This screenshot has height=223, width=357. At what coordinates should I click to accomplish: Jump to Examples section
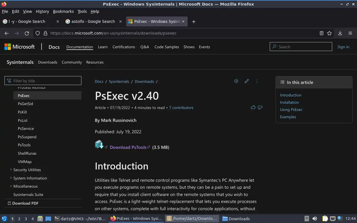(288, 117)
